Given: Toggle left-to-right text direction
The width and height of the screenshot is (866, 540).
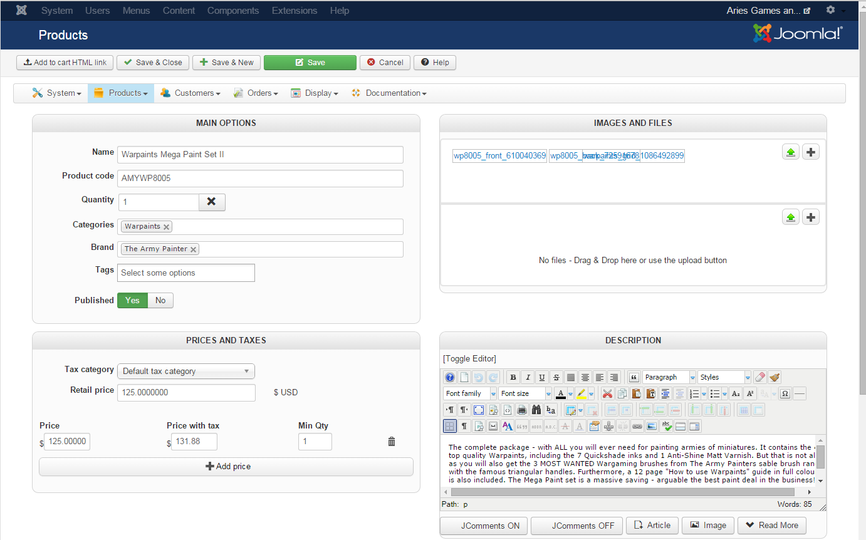Looking at the screenshot, I should 450,410.
